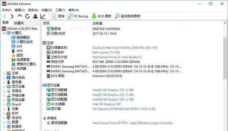Viewport: 228px width, 131px height.
Task: Expand the 主板 tree node
Action: [4, 73]
